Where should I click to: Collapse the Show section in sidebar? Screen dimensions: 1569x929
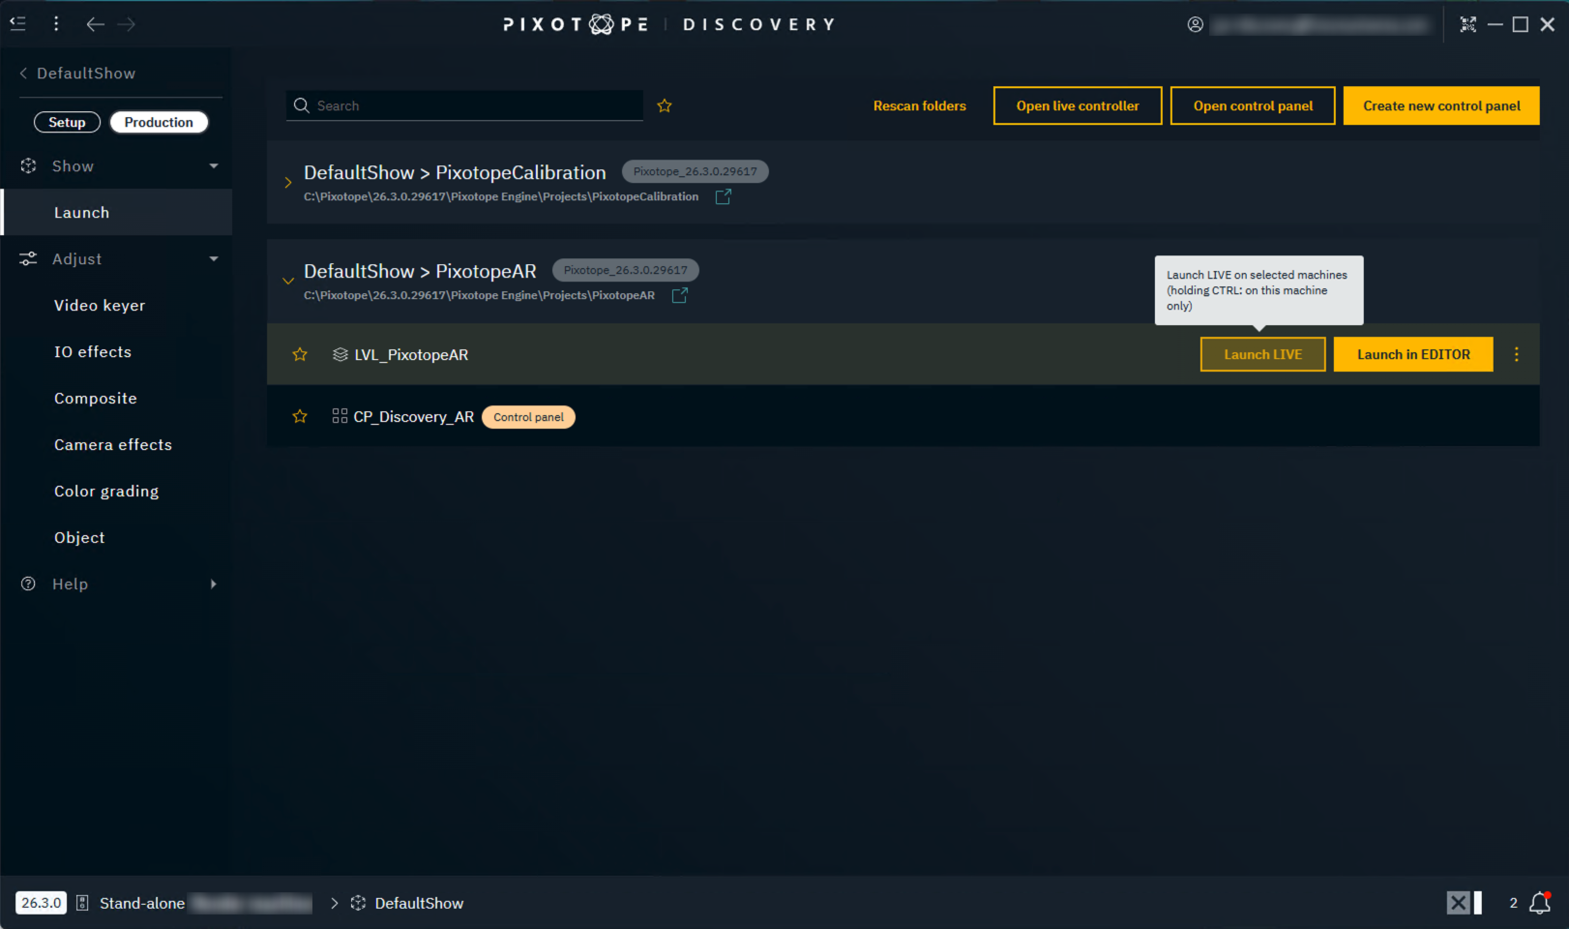point(213,166)
